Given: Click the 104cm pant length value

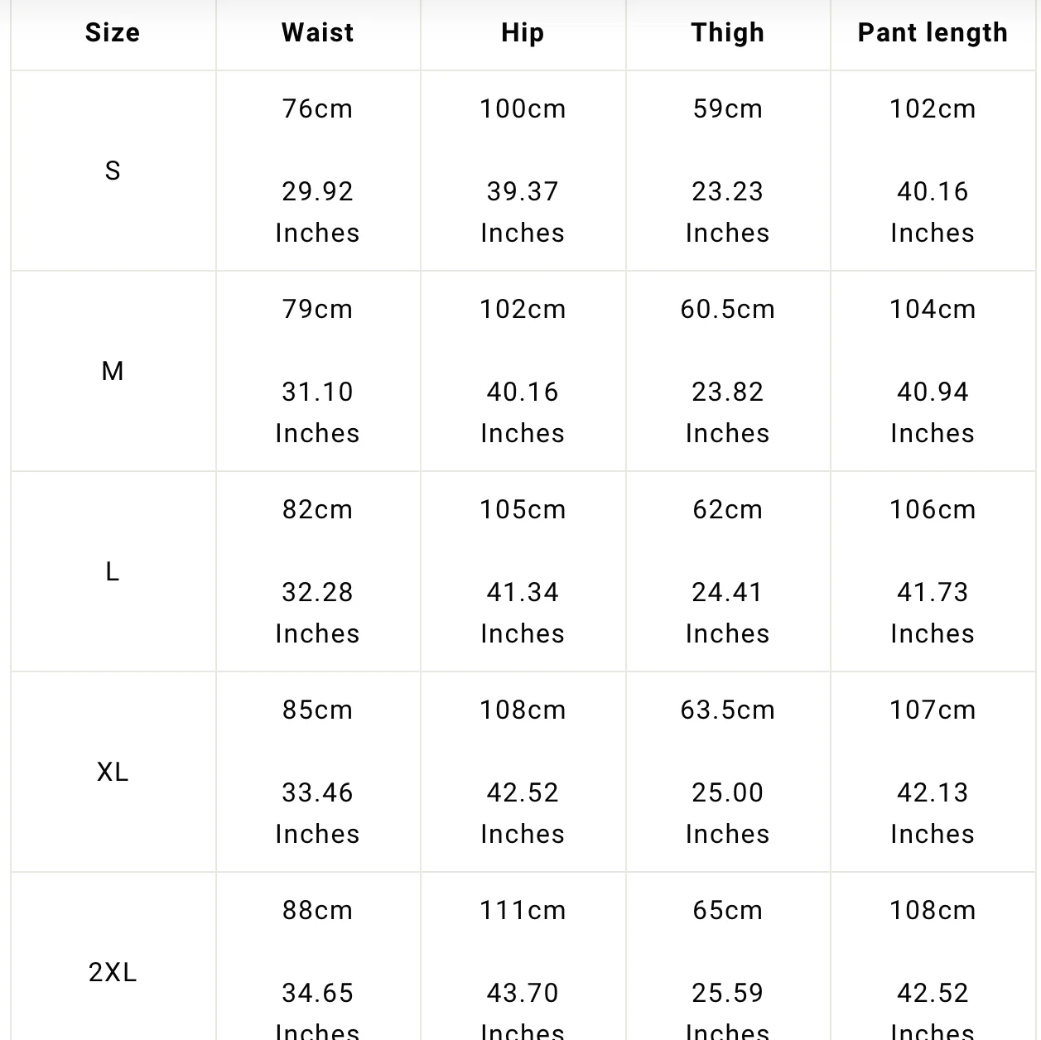Looking at the screenshot, I should (933, 310).
